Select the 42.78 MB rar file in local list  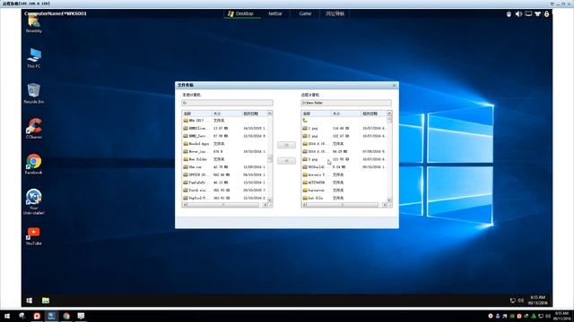tap(225, 167)
